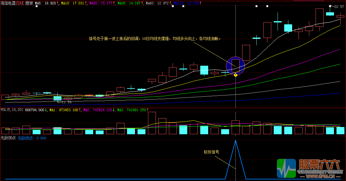Open the www.GP66.CN watermark link
This screenshot has height=181, width=346.
pyautogui.click(x=320, y=176)
